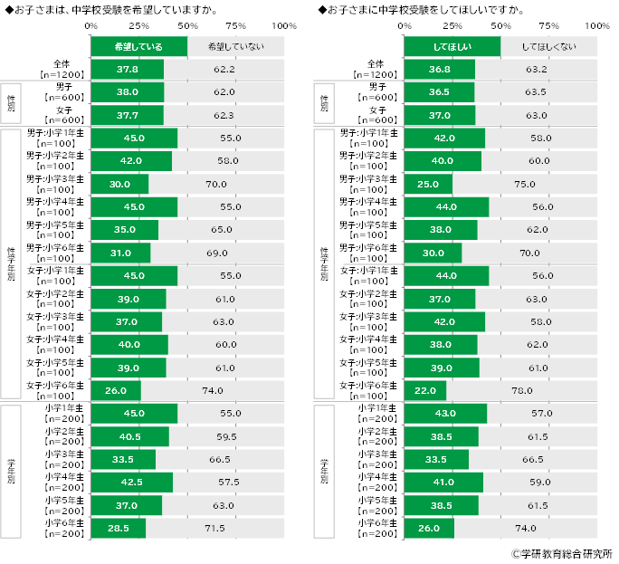The height and width of the screenshot is (564, 619).
Task: Select the 36.8 green bar in the right chart
Action: [x=439, y=69]
